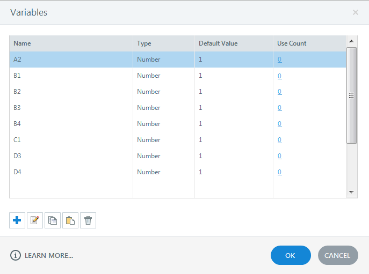Click the Use Count column header

(x=292, y=43)
